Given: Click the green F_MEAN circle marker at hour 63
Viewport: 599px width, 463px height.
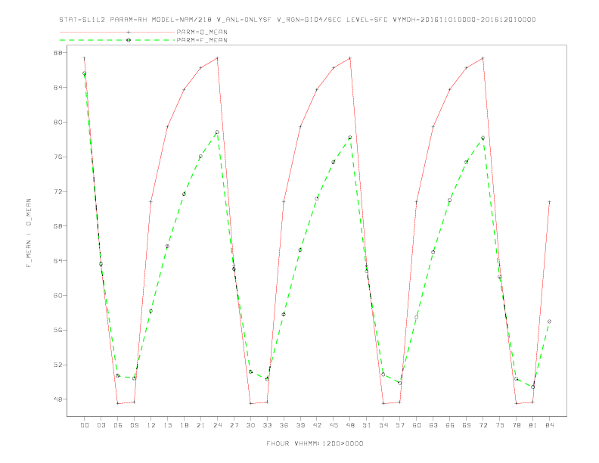Looking at the screenshot, I should point(433,252).
